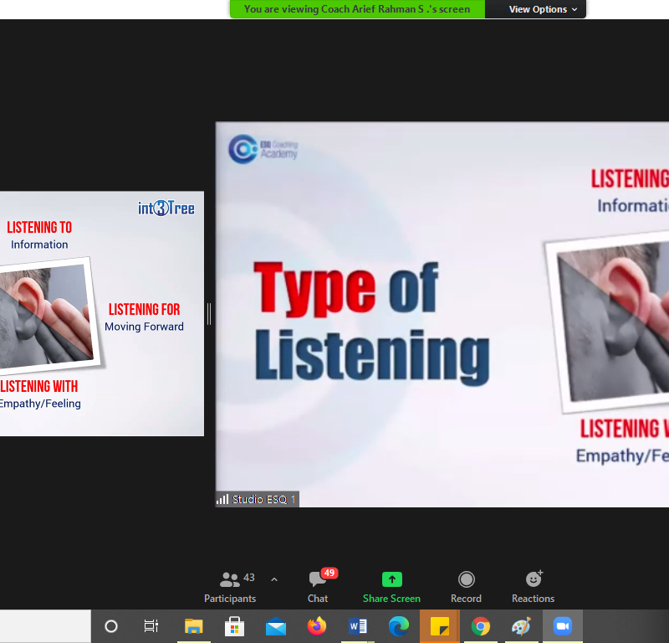Select the Studio ESQ 1 video label

point(258,499)
